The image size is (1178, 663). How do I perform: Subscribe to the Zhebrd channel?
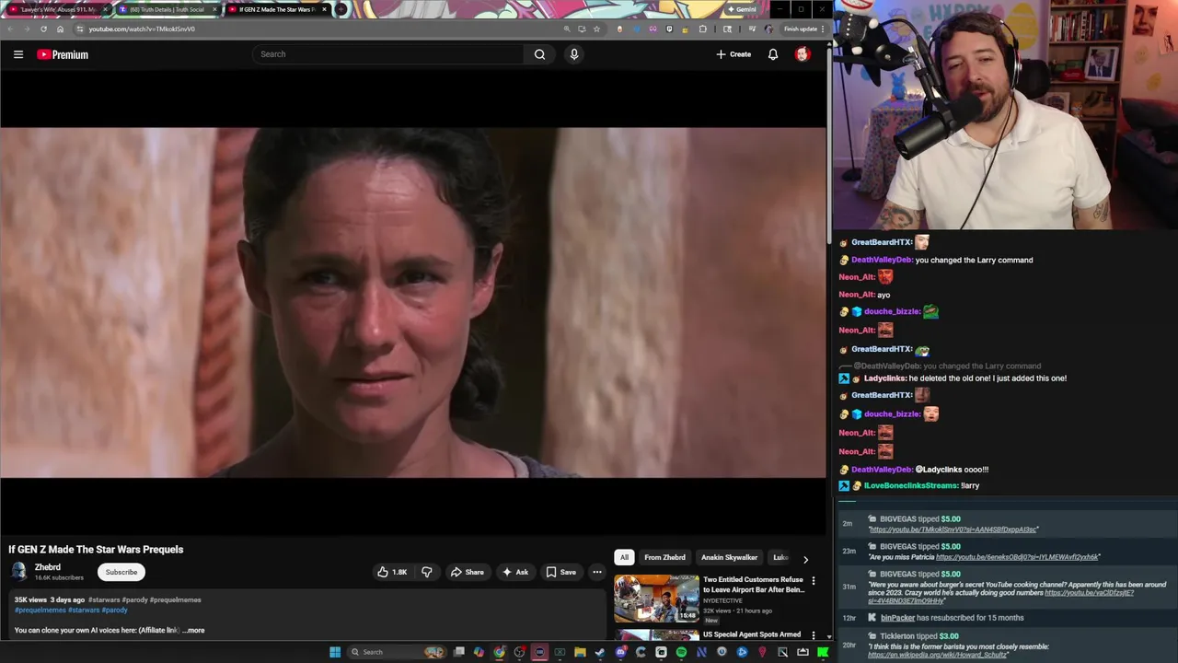121,572
